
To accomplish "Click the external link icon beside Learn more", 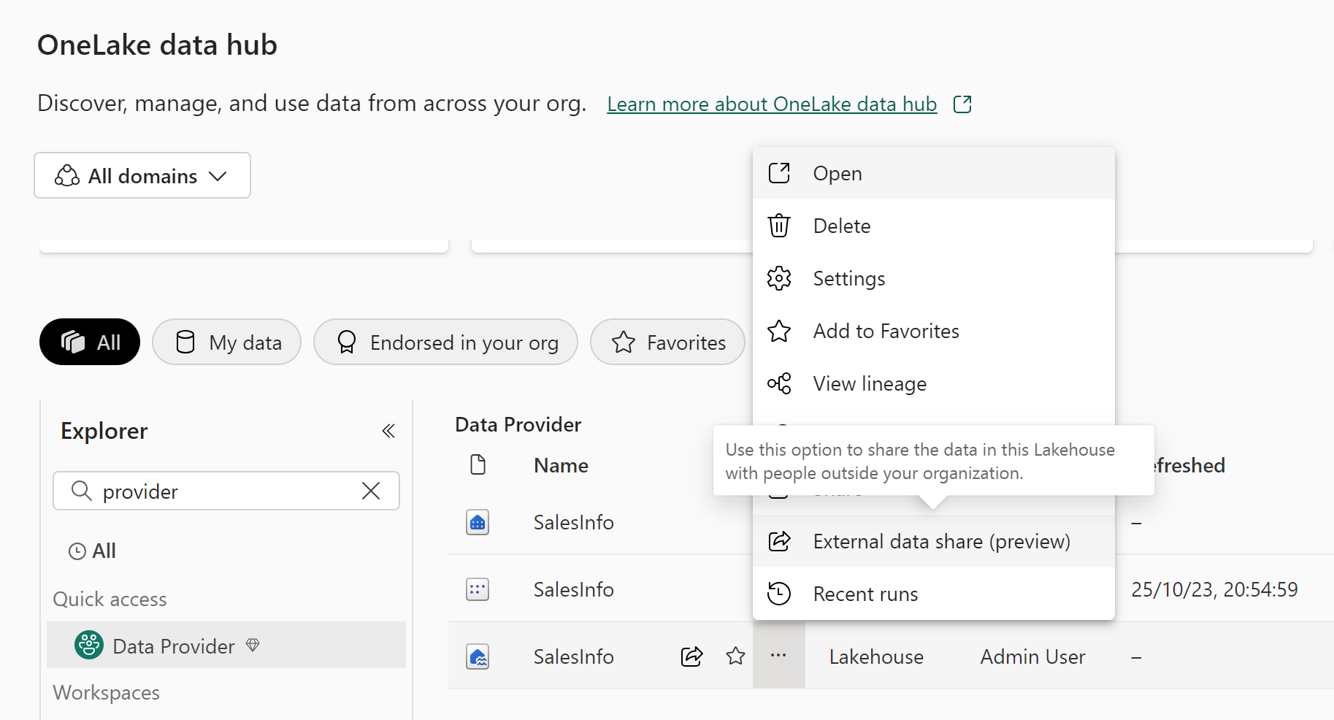I will [x=962, y=104].
